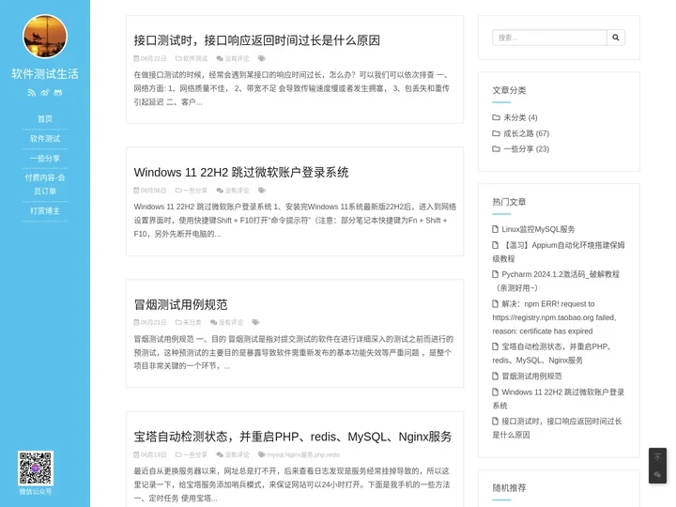This screenshot has height=507, width=676.
Task: Click 没有评论 under the 冒烟测试用例规范 post
Action: [x=231, y=322]
